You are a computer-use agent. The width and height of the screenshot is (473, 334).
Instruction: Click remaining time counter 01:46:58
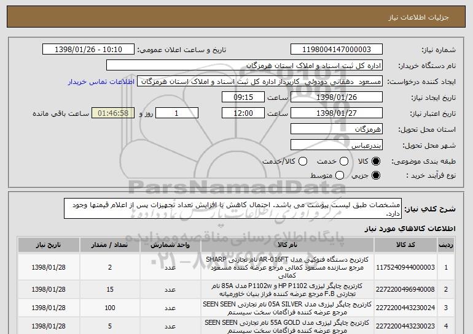pos(113,113)
